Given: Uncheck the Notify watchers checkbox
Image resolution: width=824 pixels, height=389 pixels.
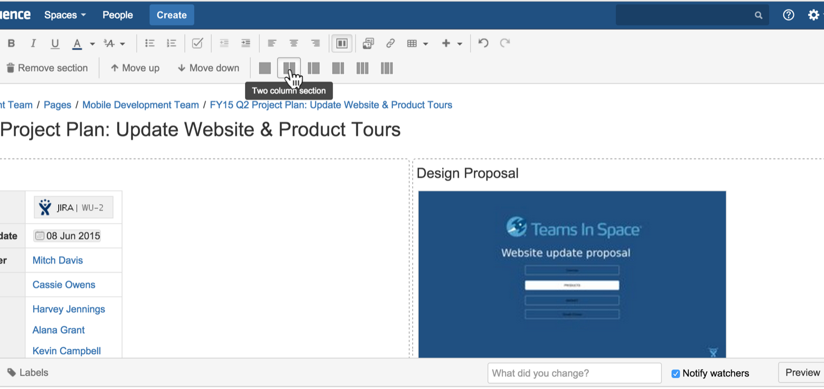Looking at the screenshot, I should pos(676,373).
